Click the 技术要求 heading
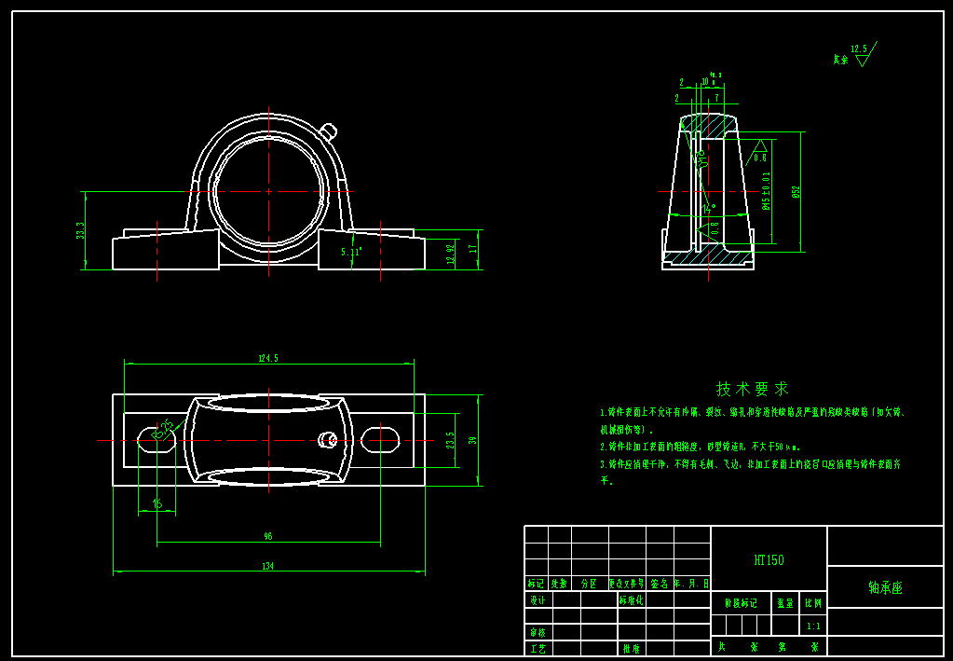The height and width of the screenshot is (661, 953). (753, 389)
